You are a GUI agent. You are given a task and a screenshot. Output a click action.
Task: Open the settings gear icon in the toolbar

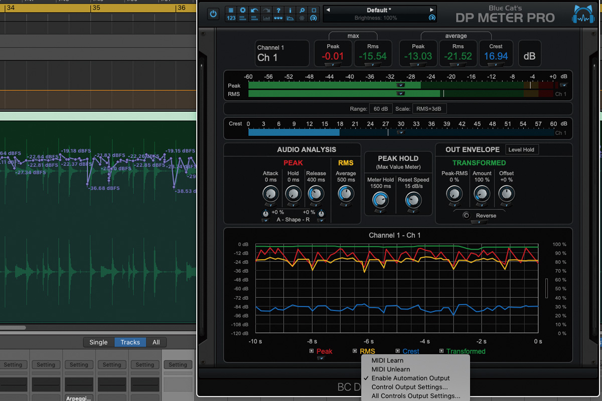tap(243, 10)
